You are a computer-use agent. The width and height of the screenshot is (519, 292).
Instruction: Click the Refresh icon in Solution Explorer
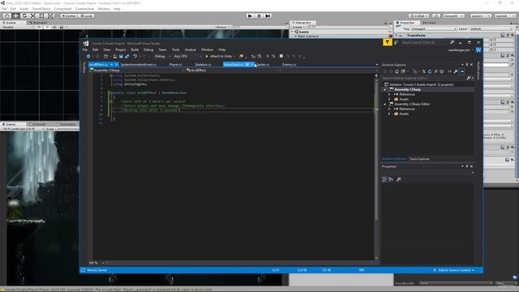430,71
